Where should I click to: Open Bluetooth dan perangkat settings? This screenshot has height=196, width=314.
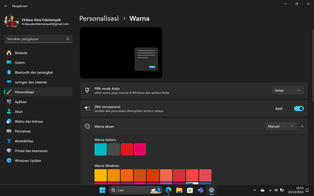click(34, 72)
